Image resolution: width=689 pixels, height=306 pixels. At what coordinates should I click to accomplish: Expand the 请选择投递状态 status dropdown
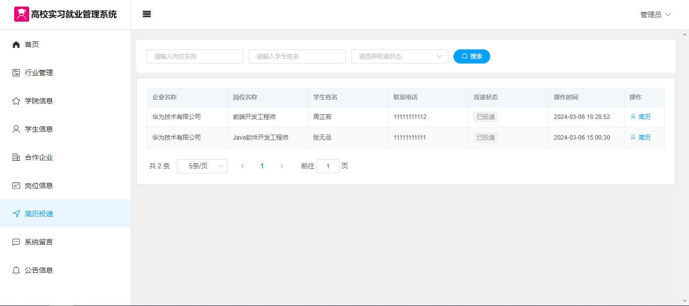pyautogui.click(x=399, y=56)
